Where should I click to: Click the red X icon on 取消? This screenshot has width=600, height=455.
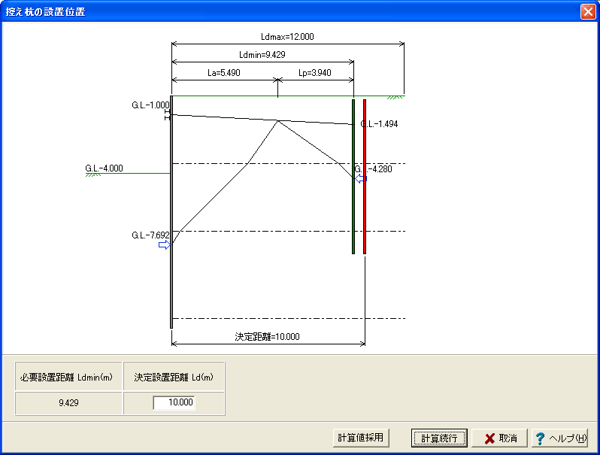(489, 438)
